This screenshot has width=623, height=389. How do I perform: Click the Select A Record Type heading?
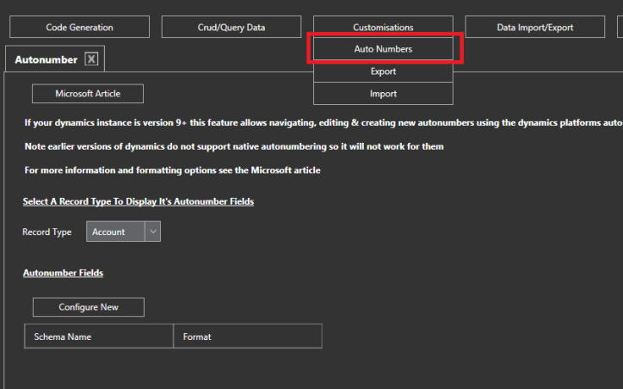[138, 201]
